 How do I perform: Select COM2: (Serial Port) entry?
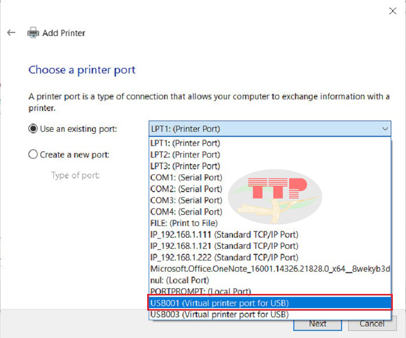270,189
